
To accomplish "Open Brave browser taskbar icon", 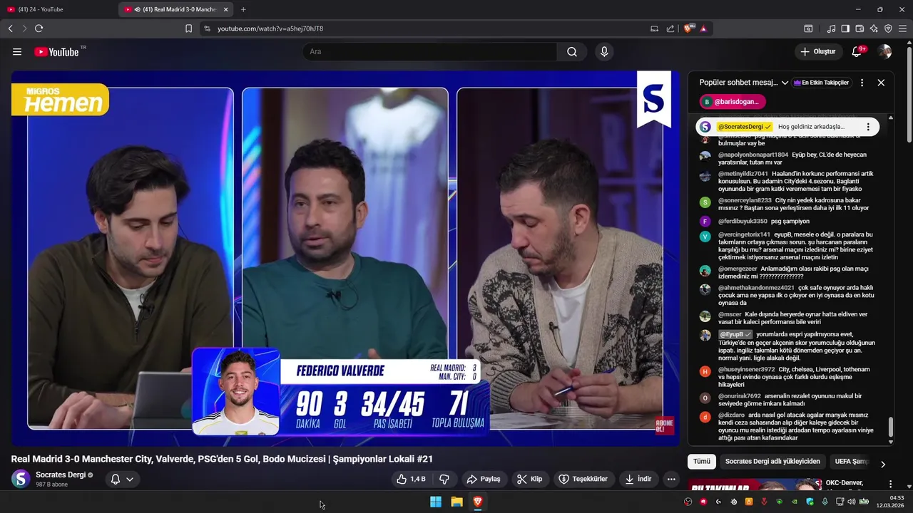I will pyautogui.click(x=478, y=502).
